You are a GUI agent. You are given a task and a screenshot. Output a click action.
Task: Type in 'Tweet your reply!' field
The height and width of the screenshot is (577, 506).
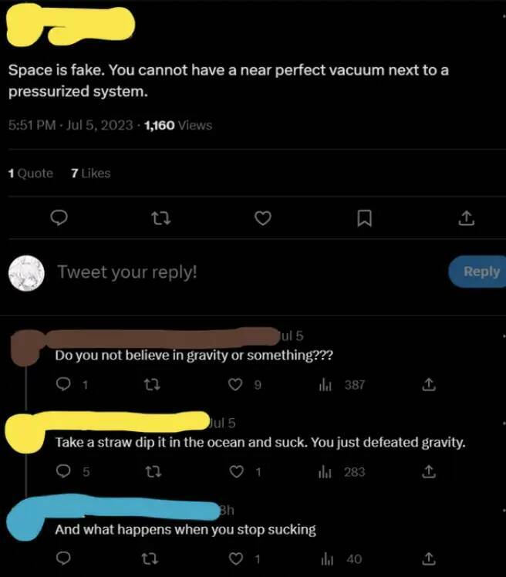click(128, 272)
